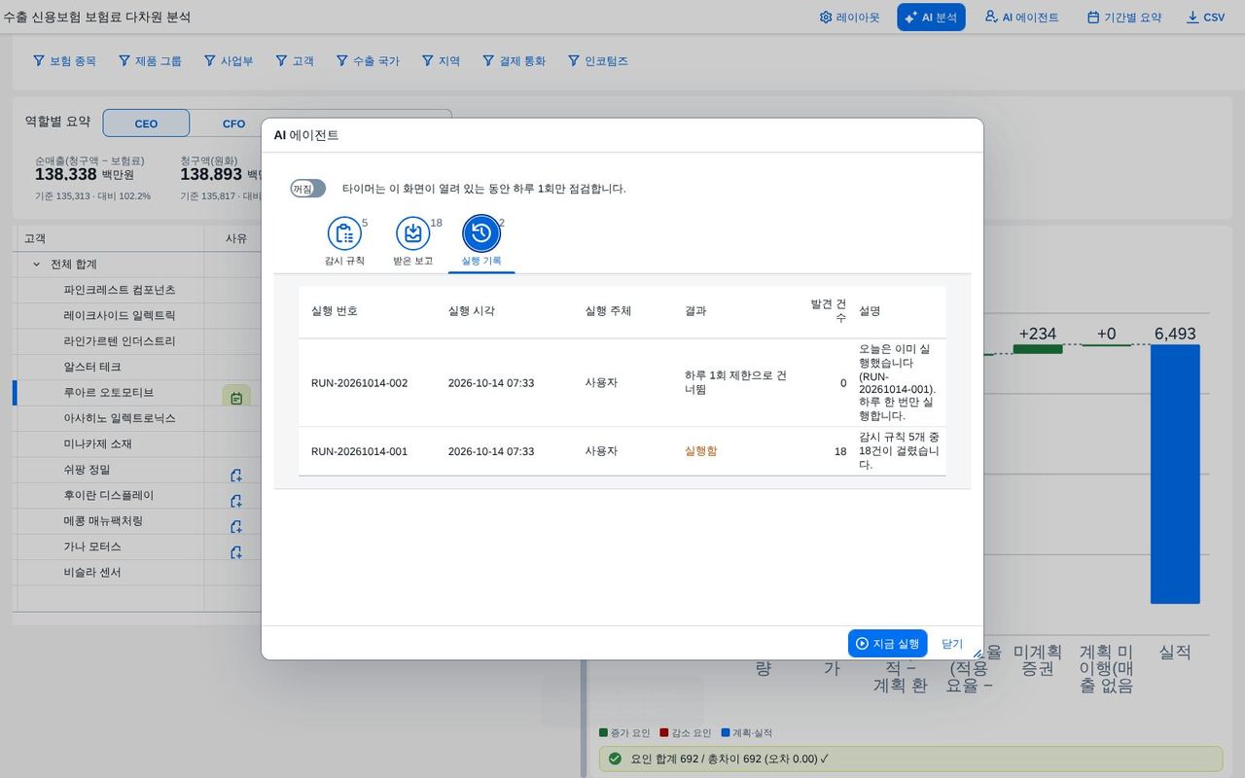Viewport: 1245px width, 778px height.
Task: Open the 결제 통화 filter
Action: pyautogui.click(x=514, y=60)
